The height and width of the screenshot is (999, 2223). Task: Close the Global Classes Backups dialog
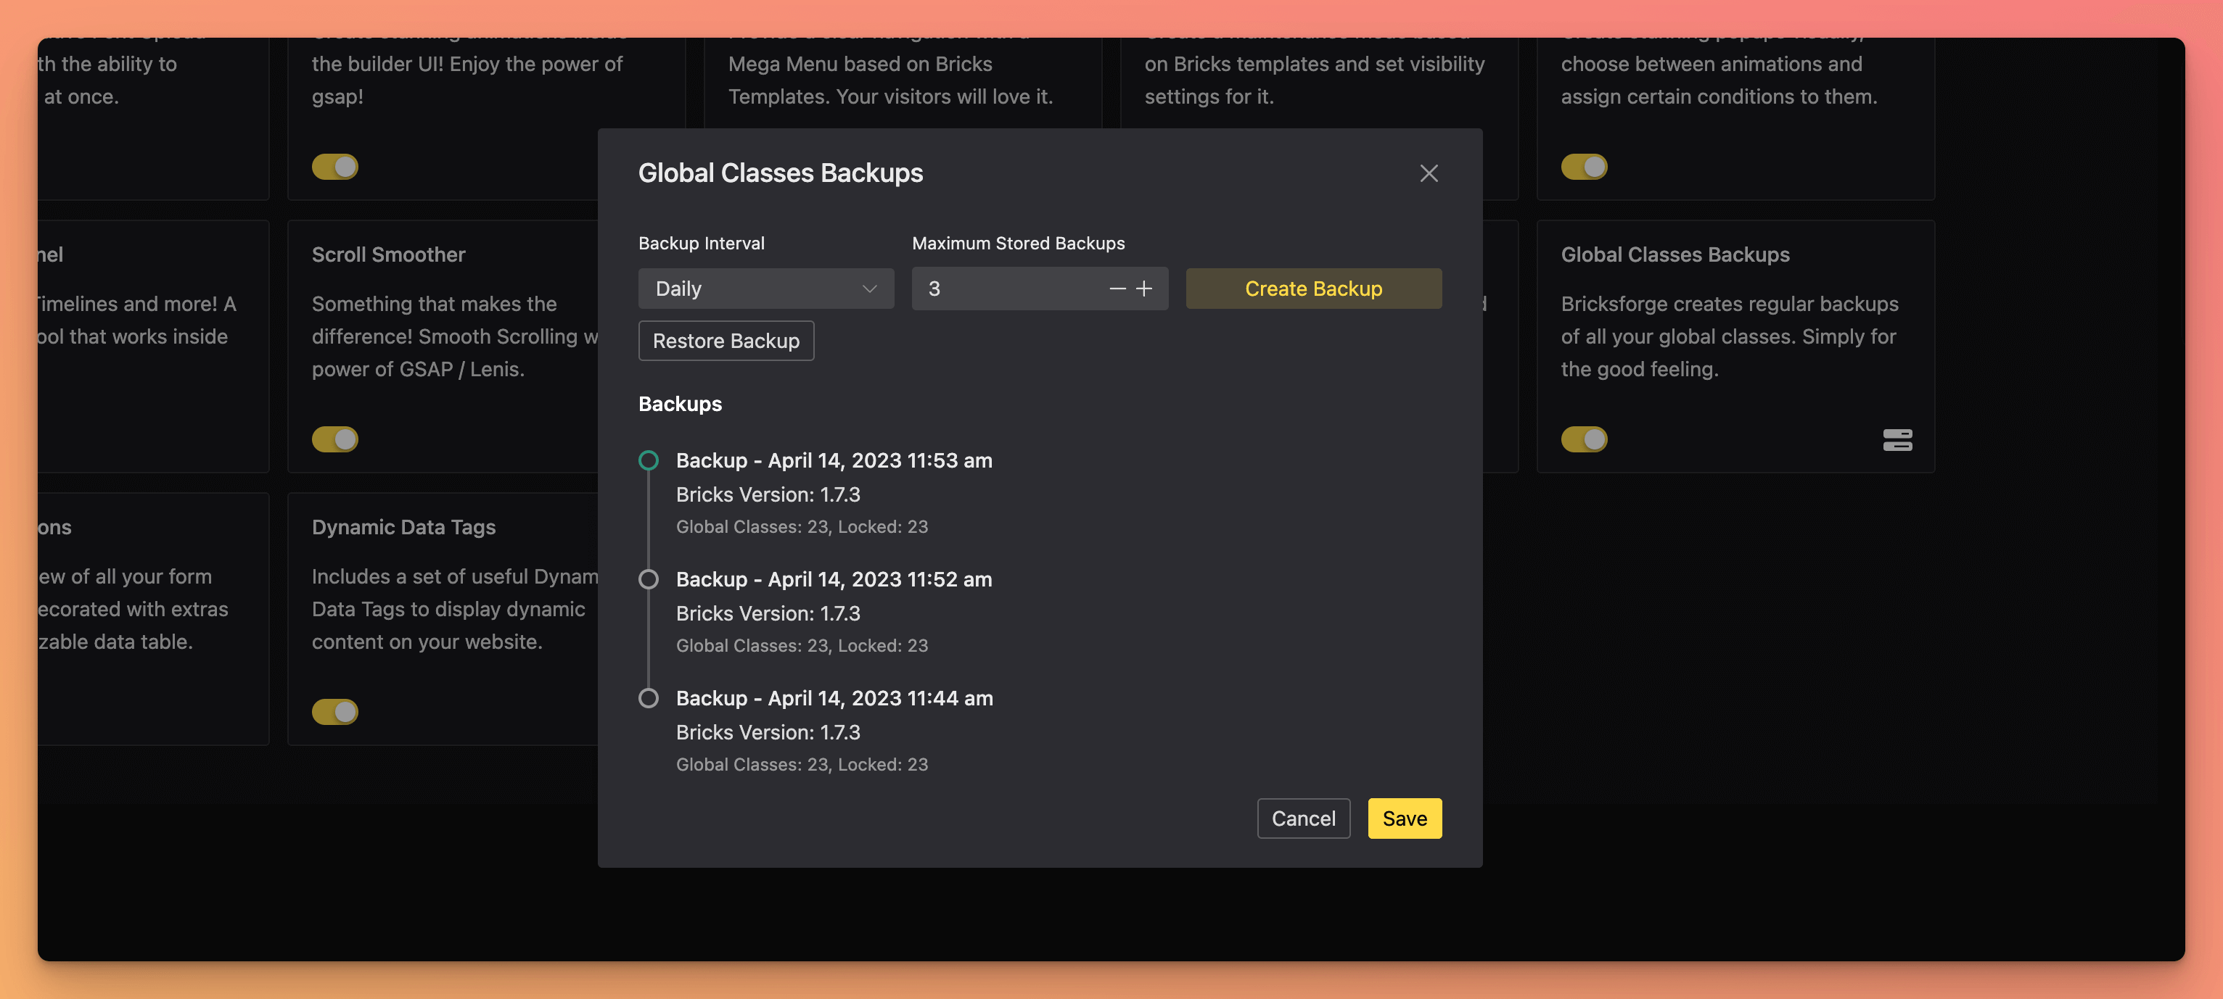point(1429,173)
